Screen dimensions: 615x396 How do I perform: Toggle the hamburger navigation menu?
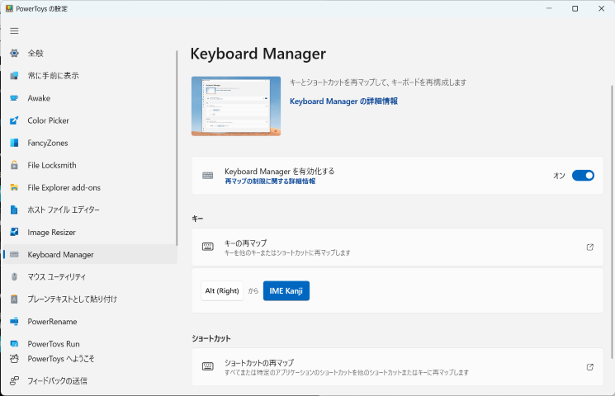14,31
